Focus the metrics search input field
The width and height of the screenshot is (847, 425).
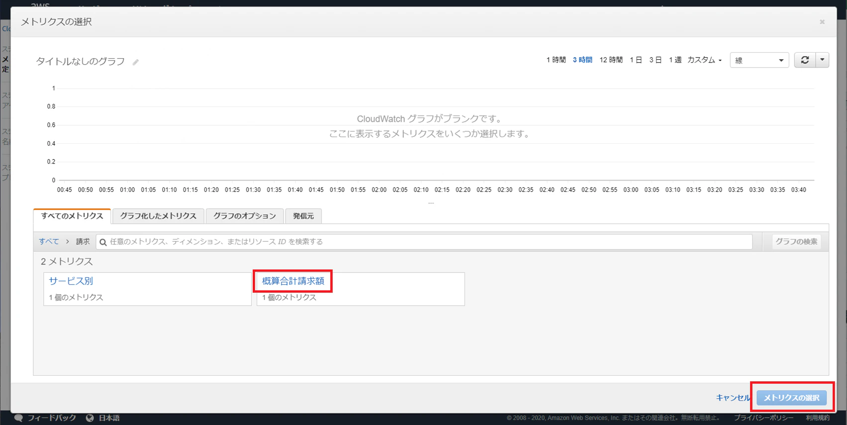coord(424,242)
